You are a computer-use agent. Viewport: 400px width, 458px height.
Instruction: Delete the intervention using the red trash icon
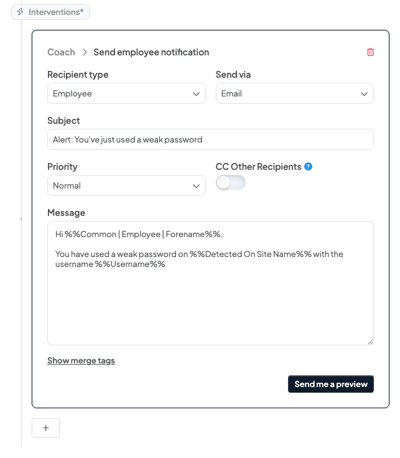370,52
